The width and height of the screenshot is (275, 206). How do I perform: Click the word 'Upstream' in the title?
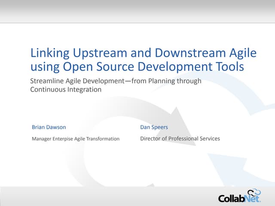pyautogui.click(x=94, y=53)
